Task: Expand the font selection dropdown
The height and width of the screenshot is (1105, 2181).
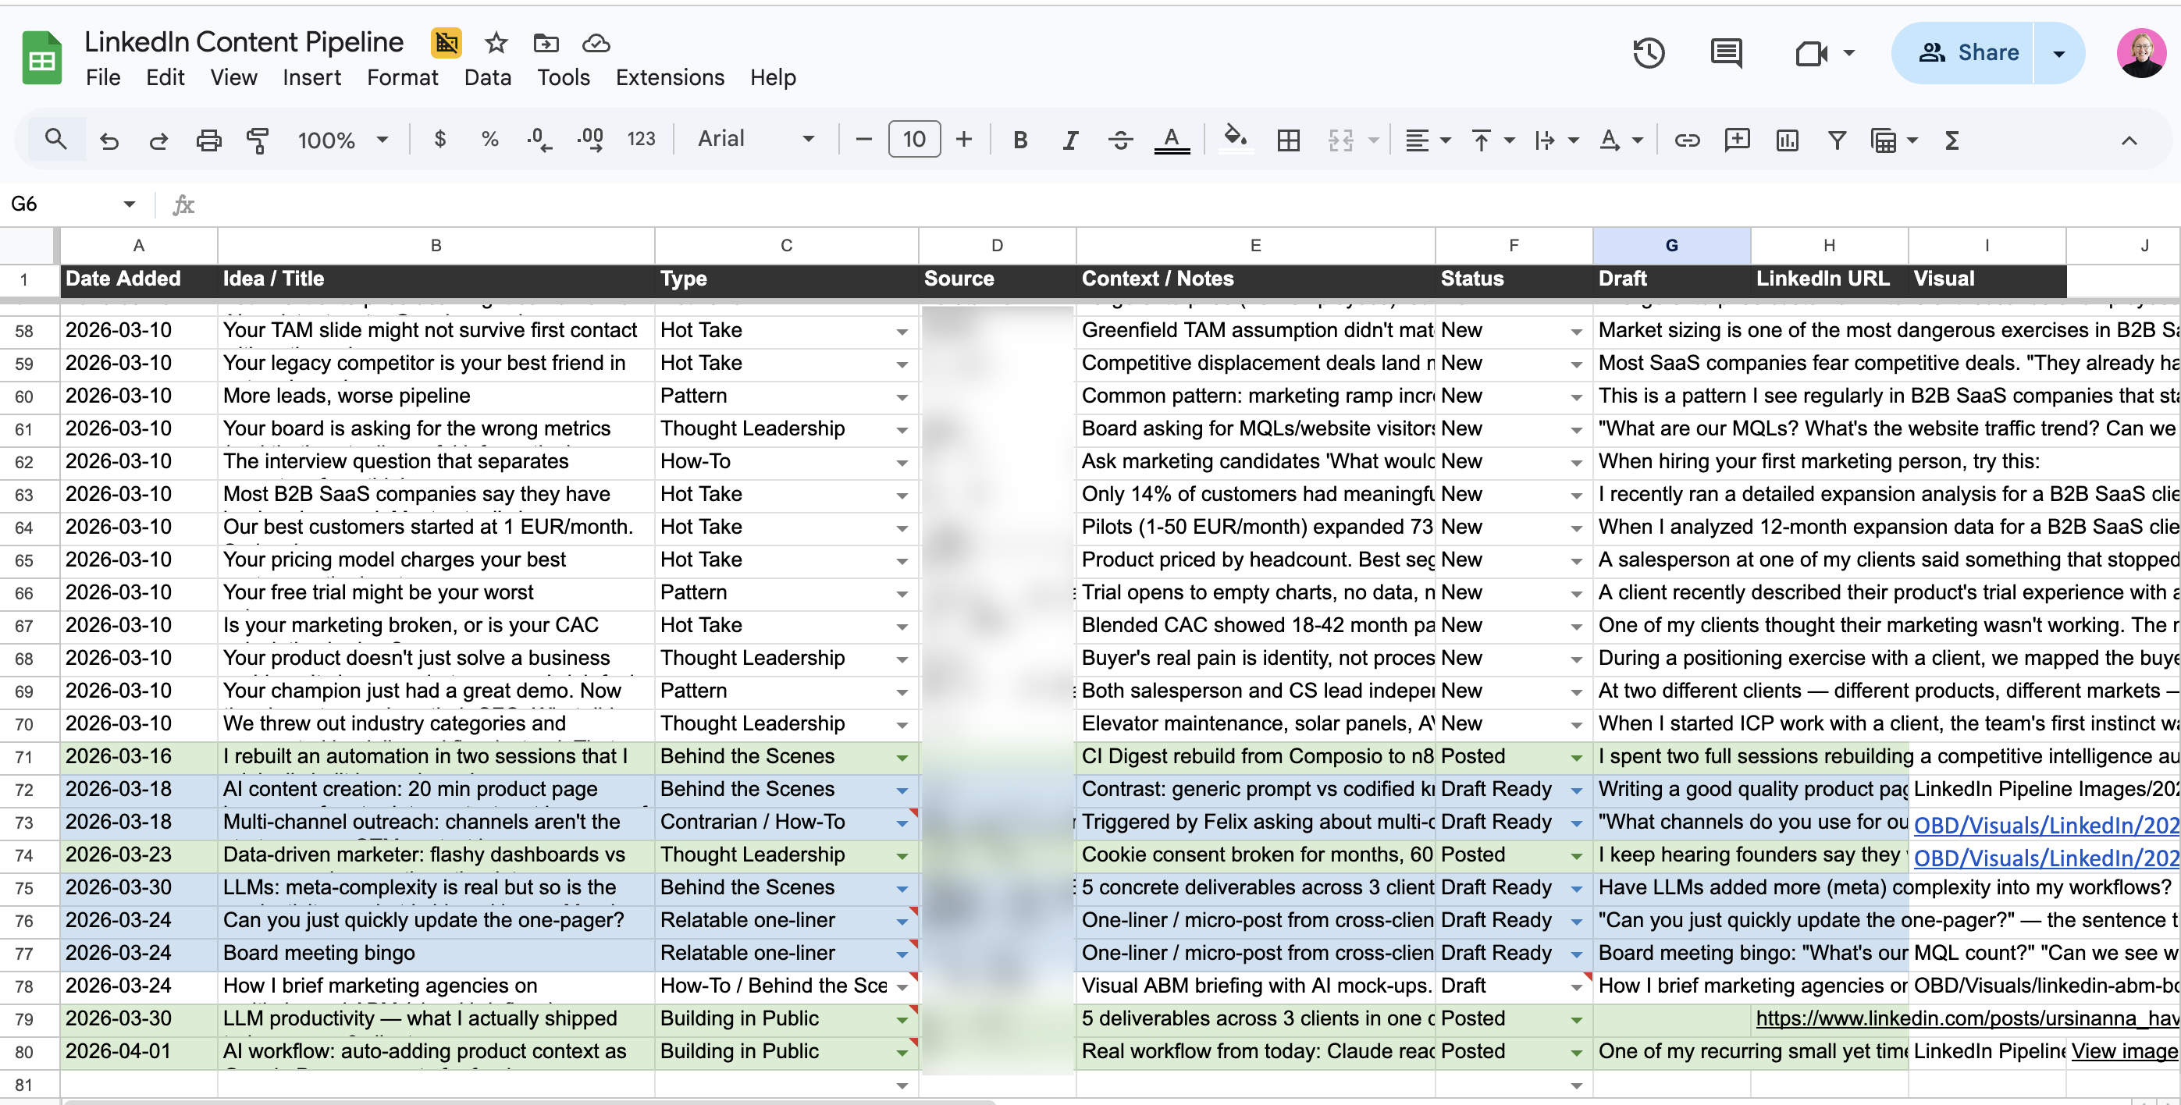Action: pyautogui.click(x=807, y=140)
